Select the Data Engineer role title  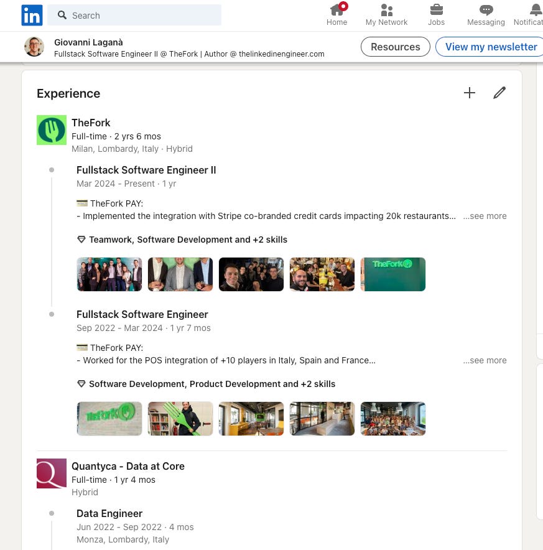point(109,513)
